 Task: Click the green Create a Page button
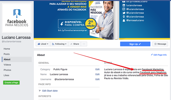(11, 83)
